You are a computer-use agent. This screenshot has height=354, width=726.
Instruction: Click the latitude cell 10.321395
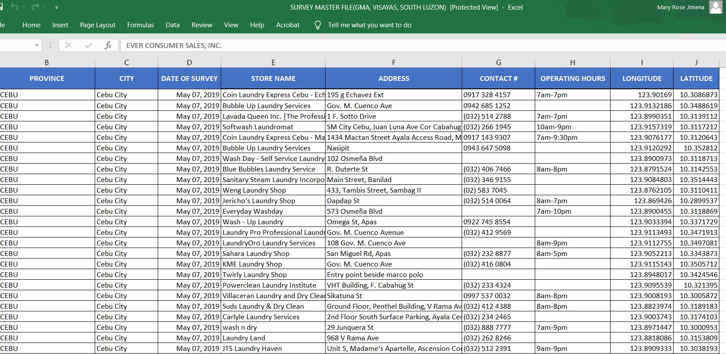coord(696,285)
